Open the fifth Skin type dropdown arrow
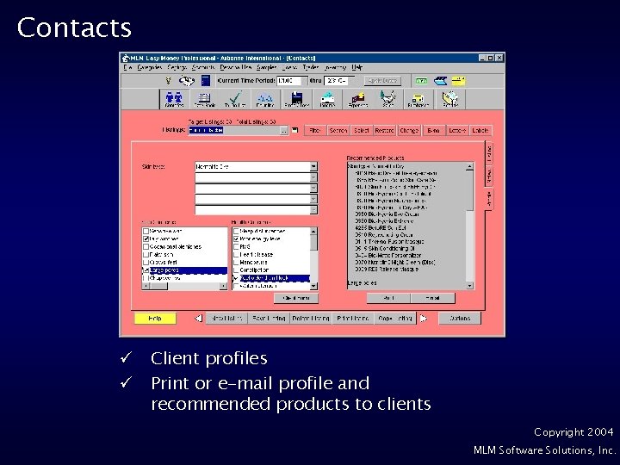Screen dimensions: 620x465 [313, 209]
